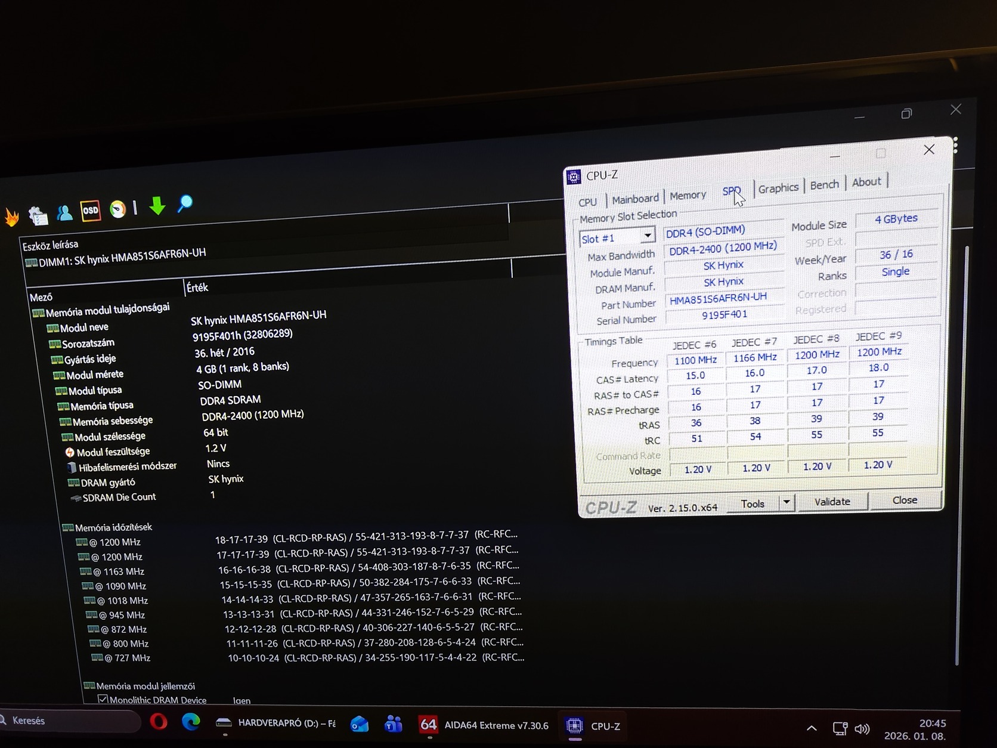Select the Memória időzítések group row
997x748 pixels.
click(107, 527)
